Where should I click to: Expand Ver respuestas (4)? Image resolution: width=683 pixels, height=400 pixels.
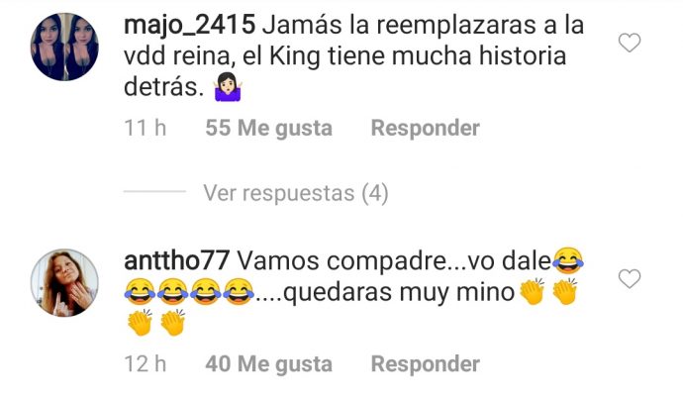[x=296, y=193]
